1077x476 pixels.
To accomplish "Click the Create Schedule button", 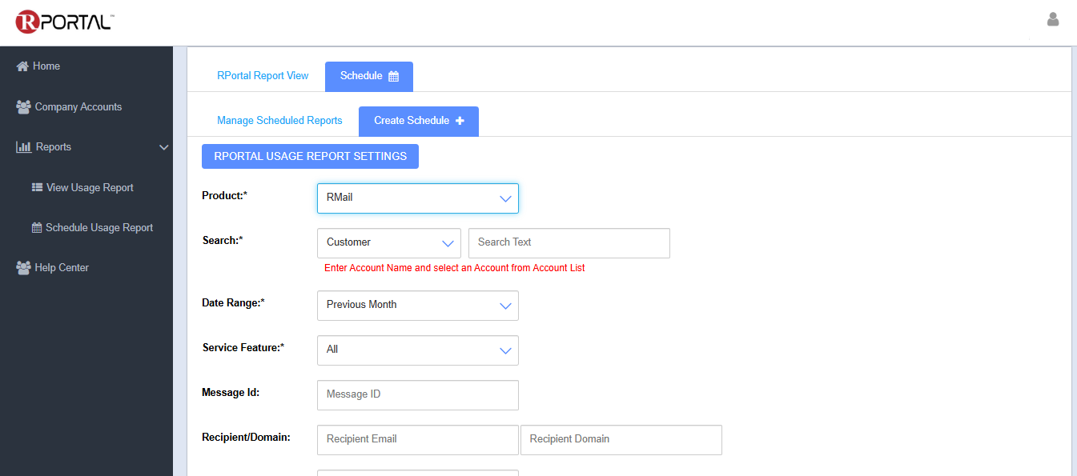I will (418, 121).
